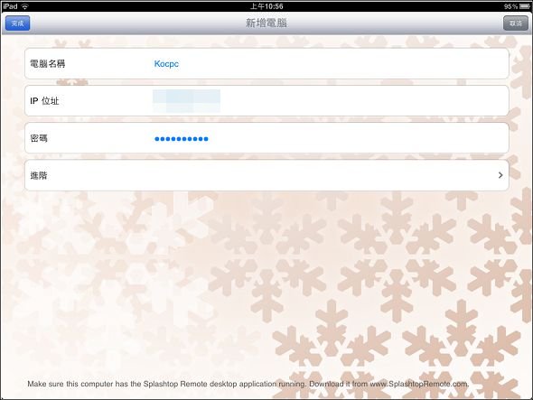
Task: Tap the 95% battery percentage indicator
Action: (x=510, y=6)
